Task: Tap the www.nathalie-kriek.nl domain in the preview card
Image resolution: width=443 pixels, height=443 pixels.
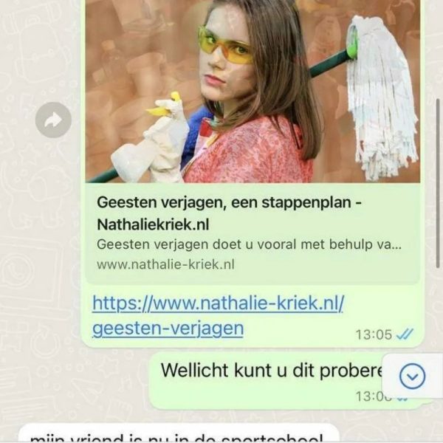Action: [x=165, y=264]
